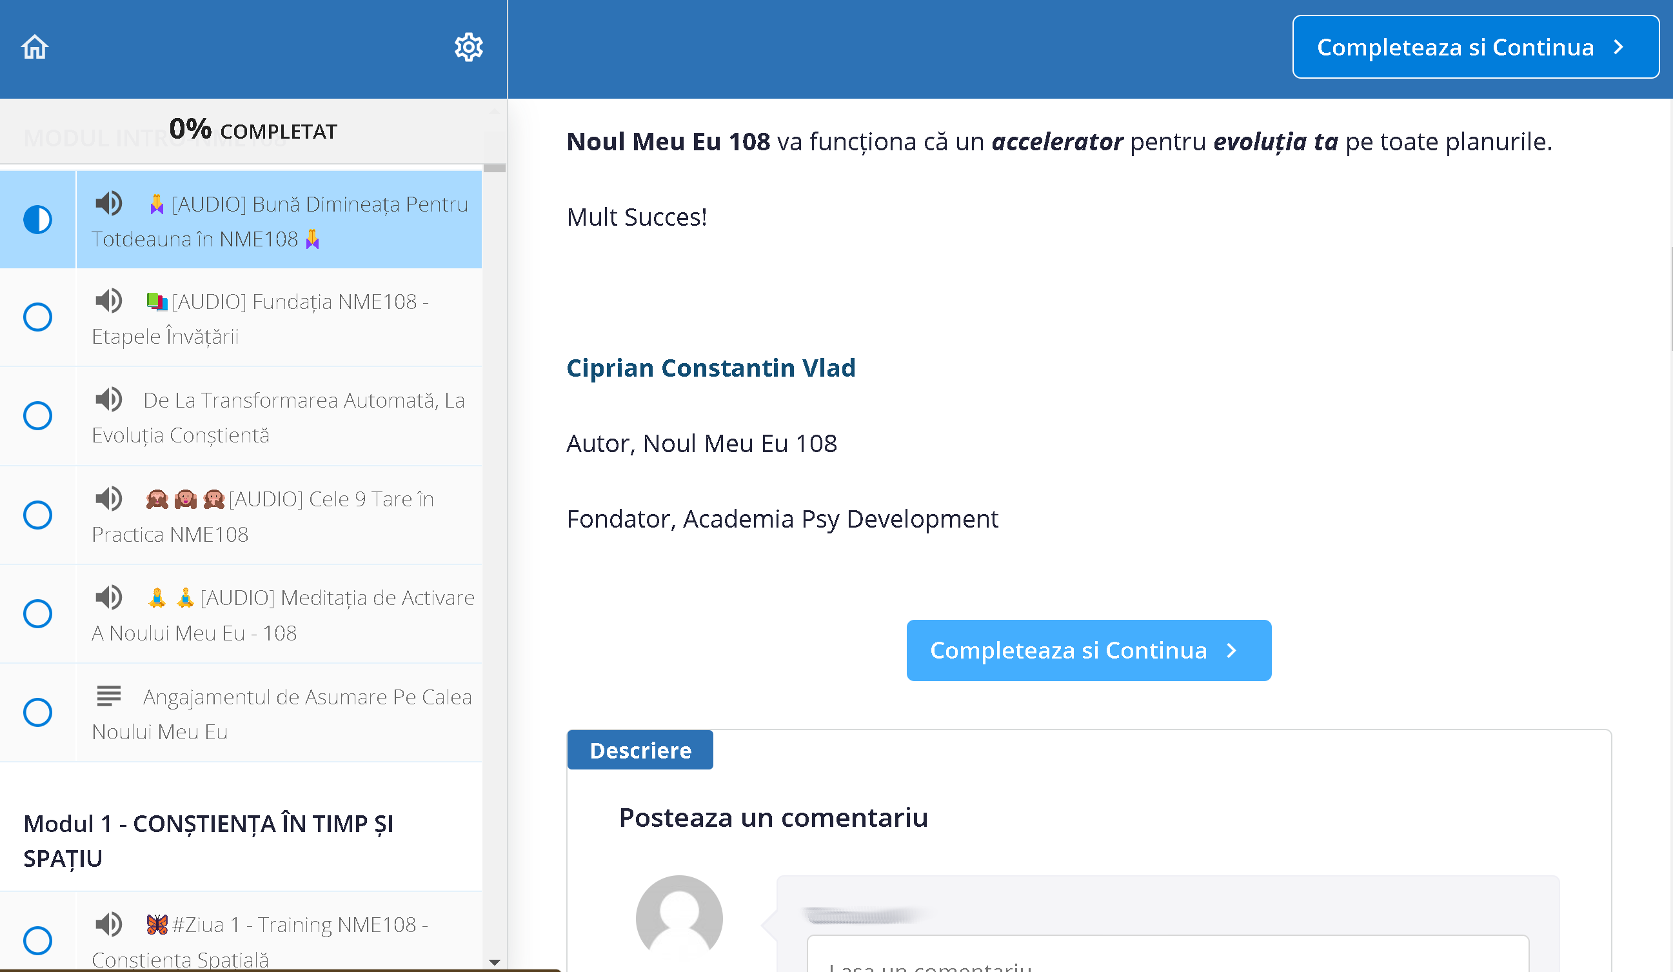This screenshot has height=972, width=1673.
Task: Open lesson Meditația de Activare A Noului Meu Eu
Action: click(x=279, y=615)
